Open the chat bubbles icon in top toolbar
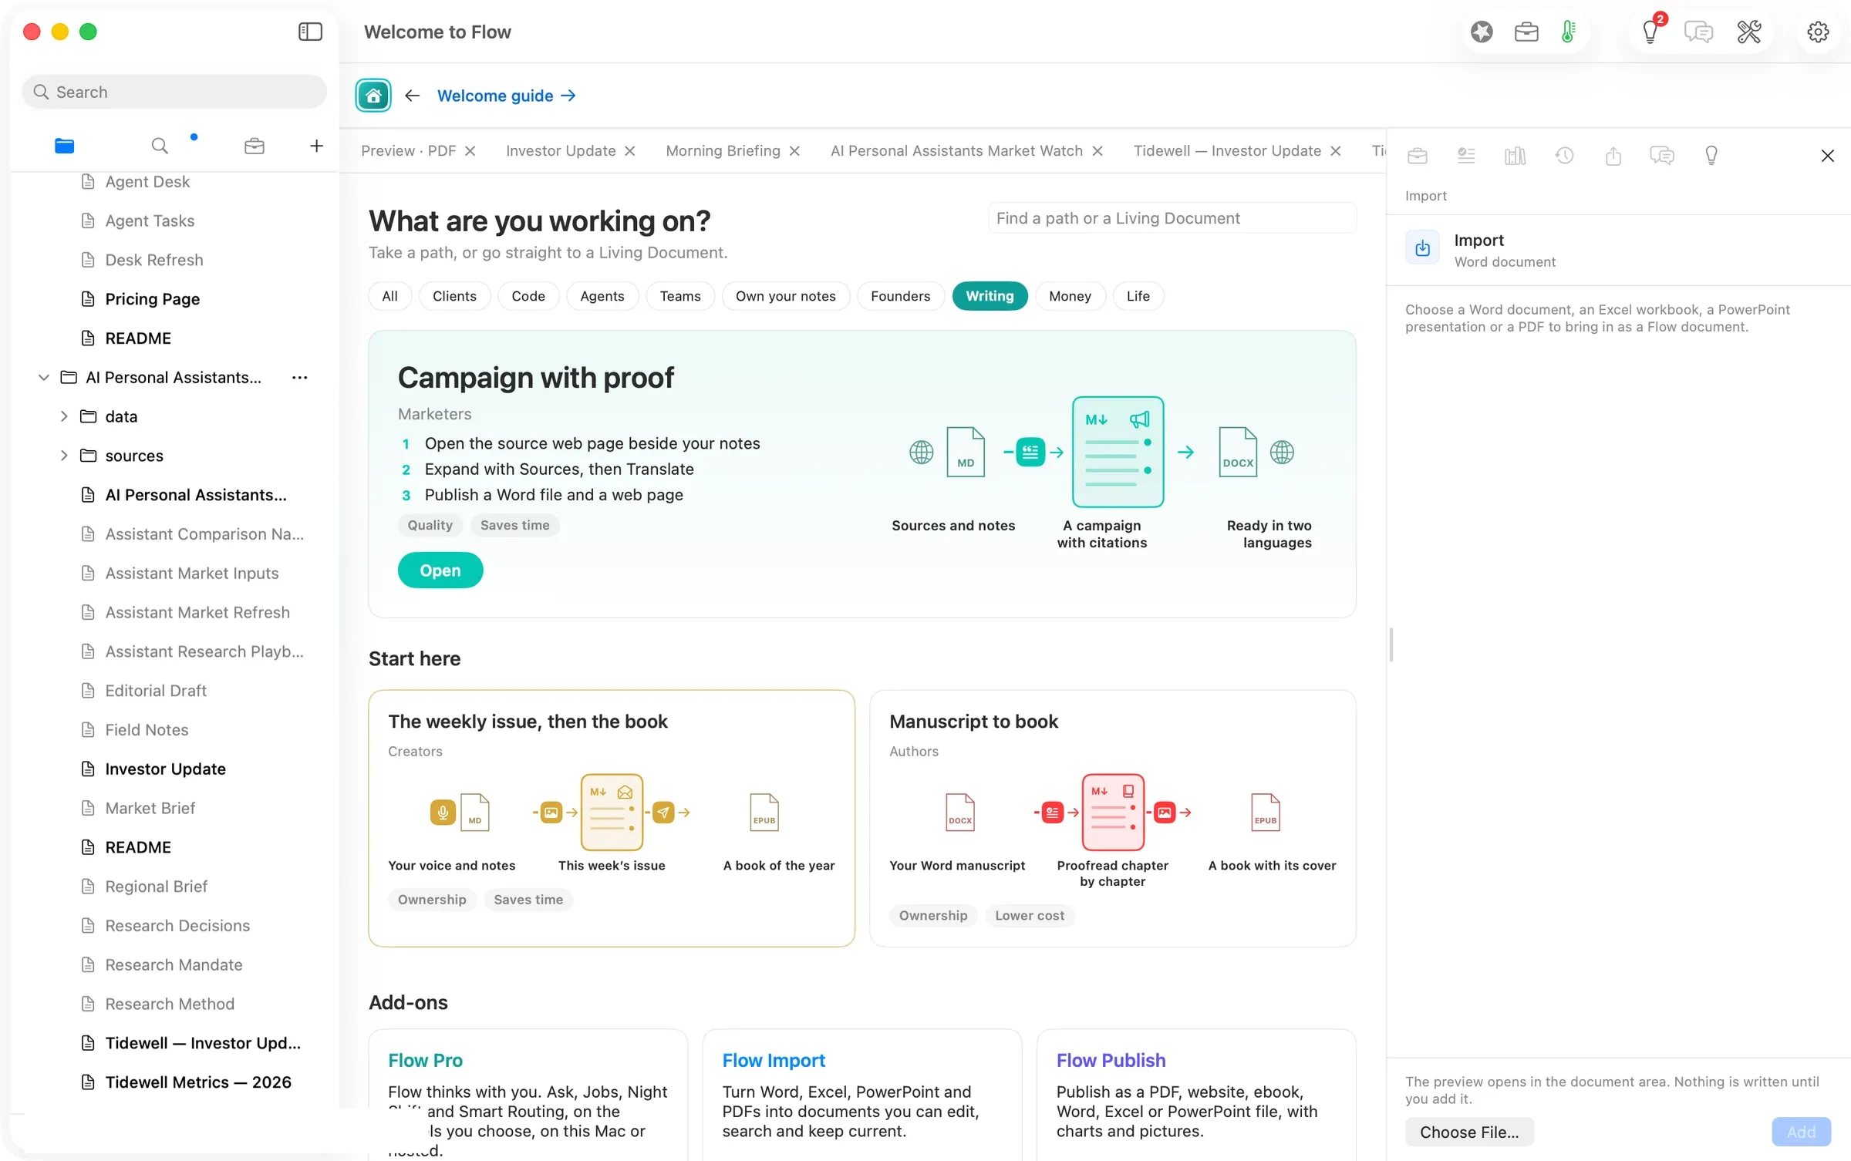Screen dimensions: 1851x1161 (x=1698, y=32)
